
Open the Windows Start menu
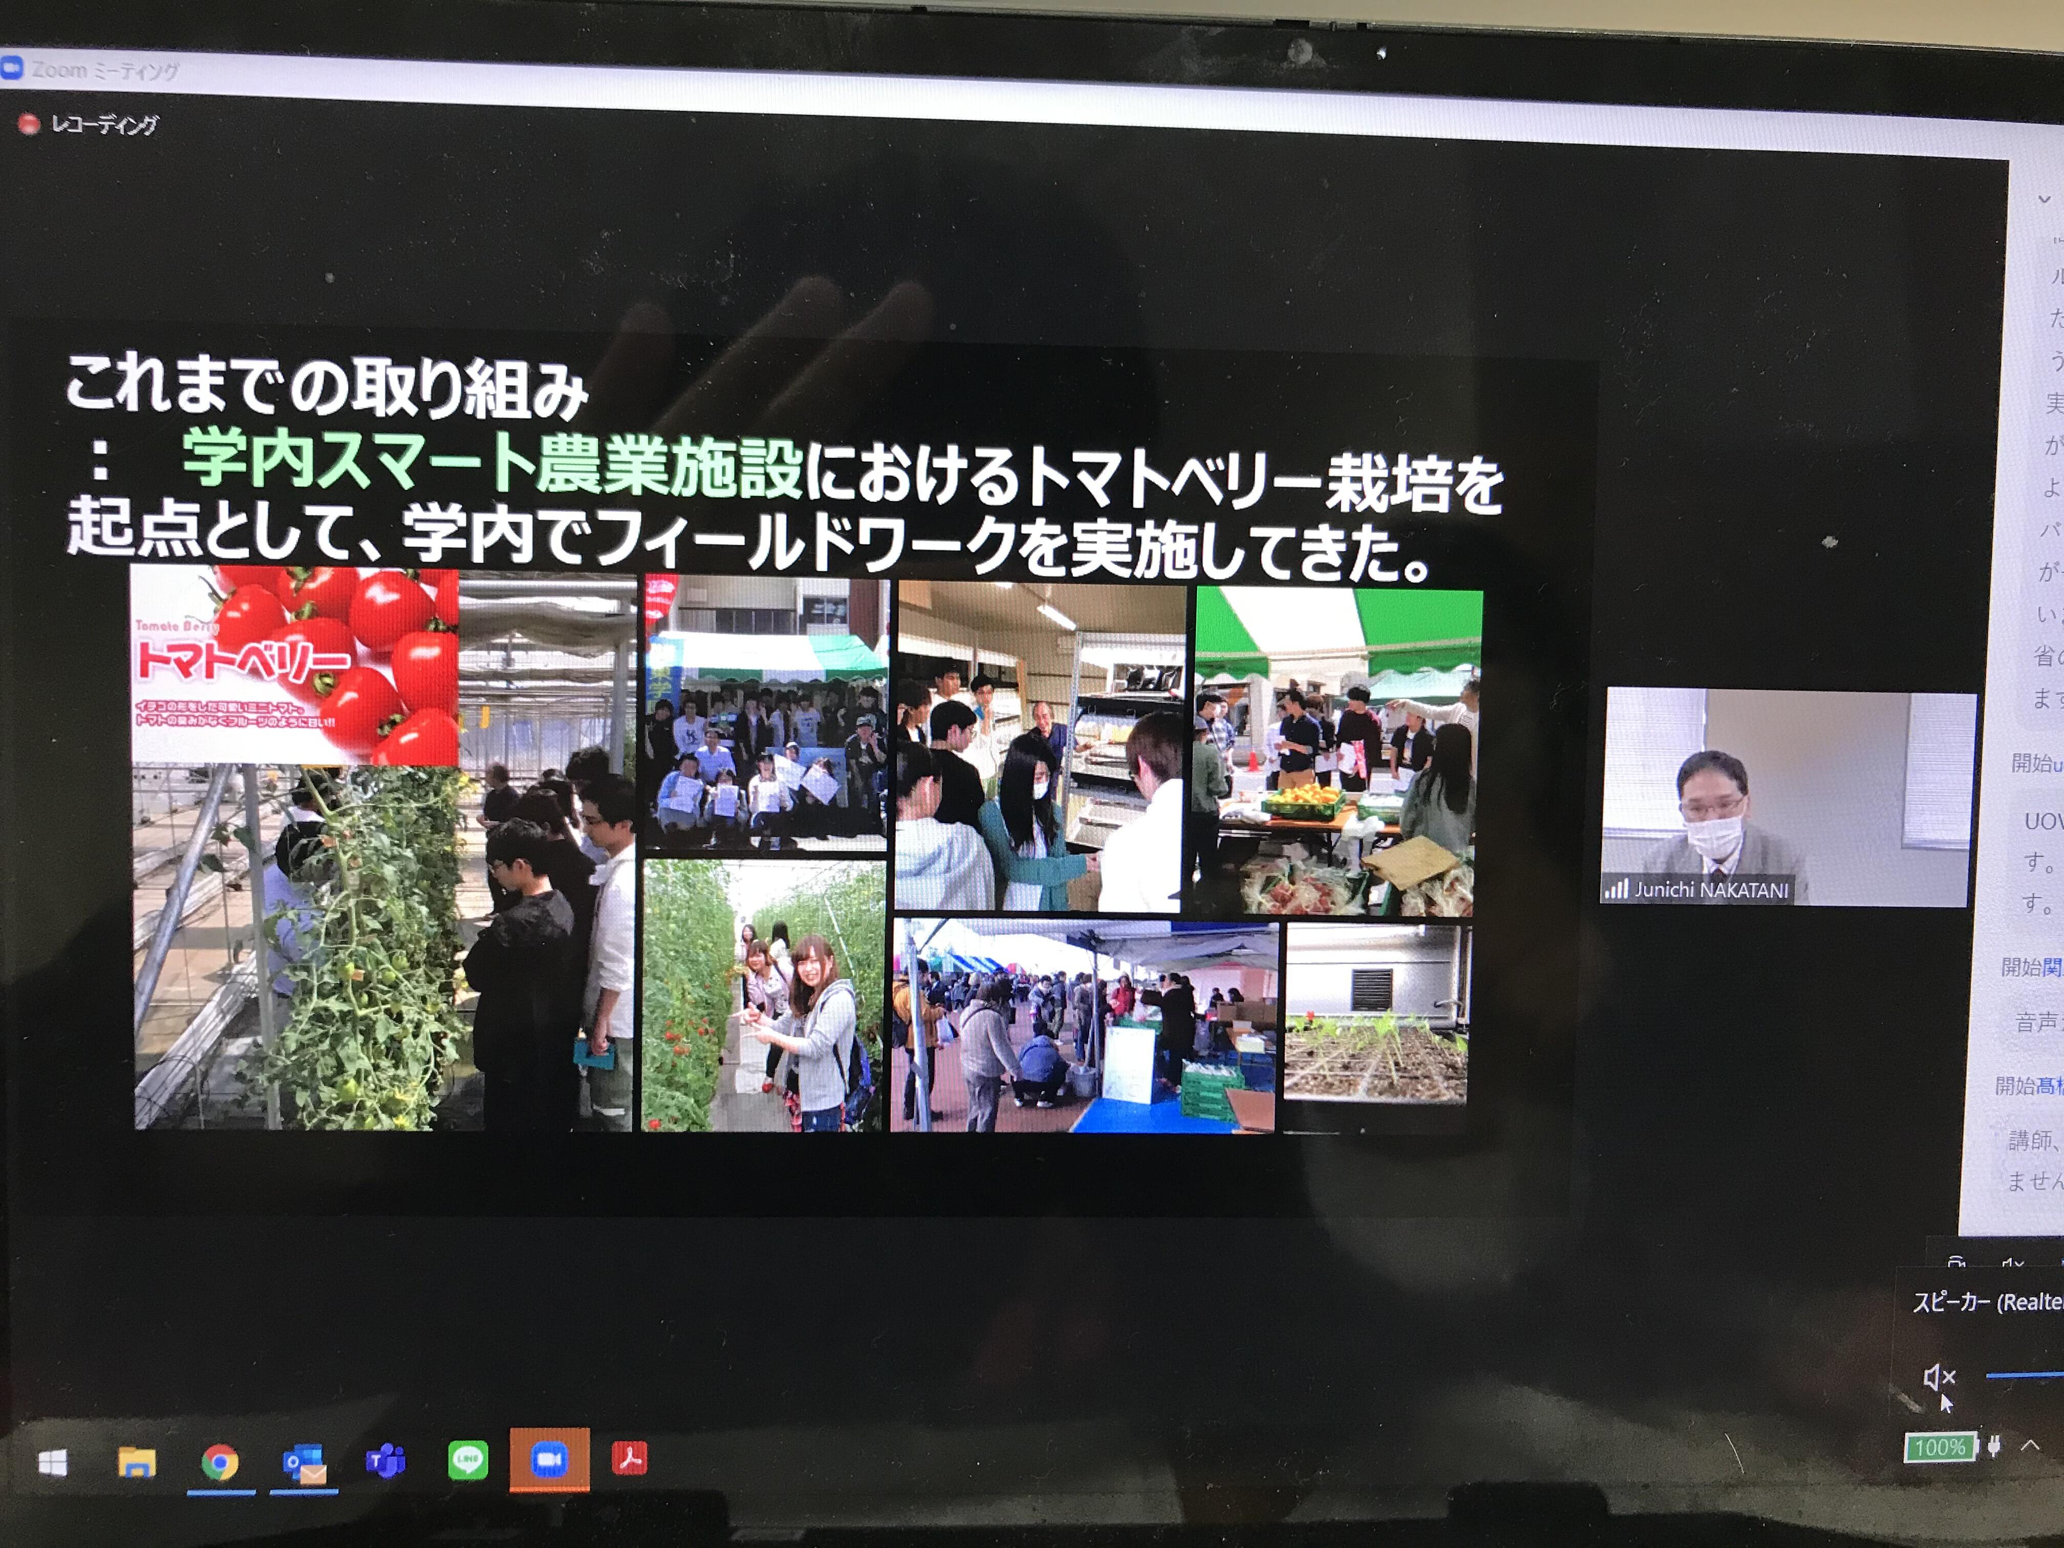[x=52, y=1462]
